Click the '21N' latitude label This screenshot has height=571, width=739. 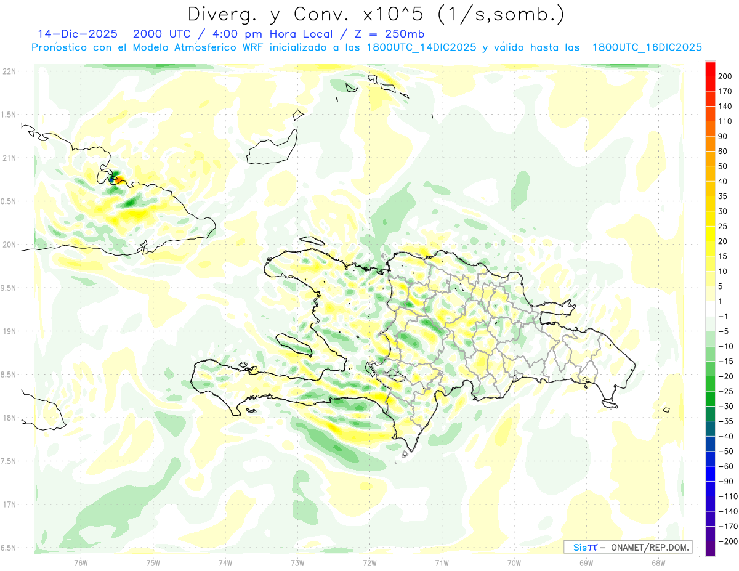[x=9, y=158]
